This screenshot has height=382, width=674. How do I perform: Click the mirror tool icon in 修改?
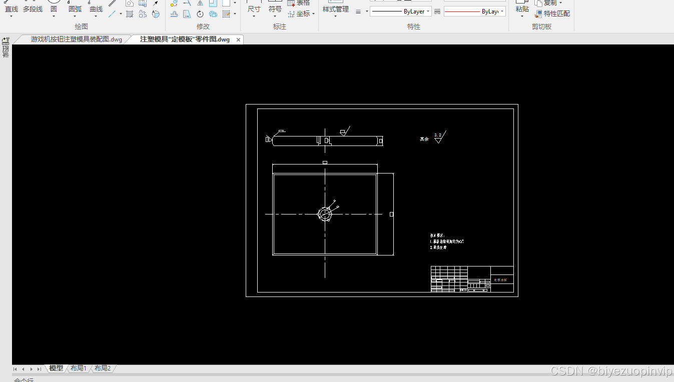point(200,3)
